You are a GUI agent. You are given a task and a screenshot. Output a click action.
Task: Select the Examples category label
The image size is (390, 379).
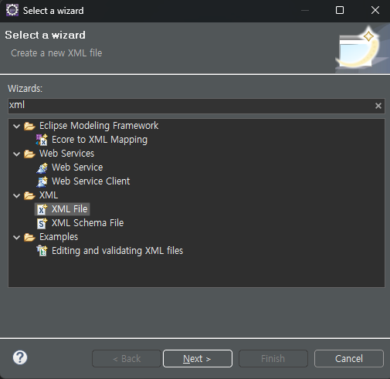59,237
